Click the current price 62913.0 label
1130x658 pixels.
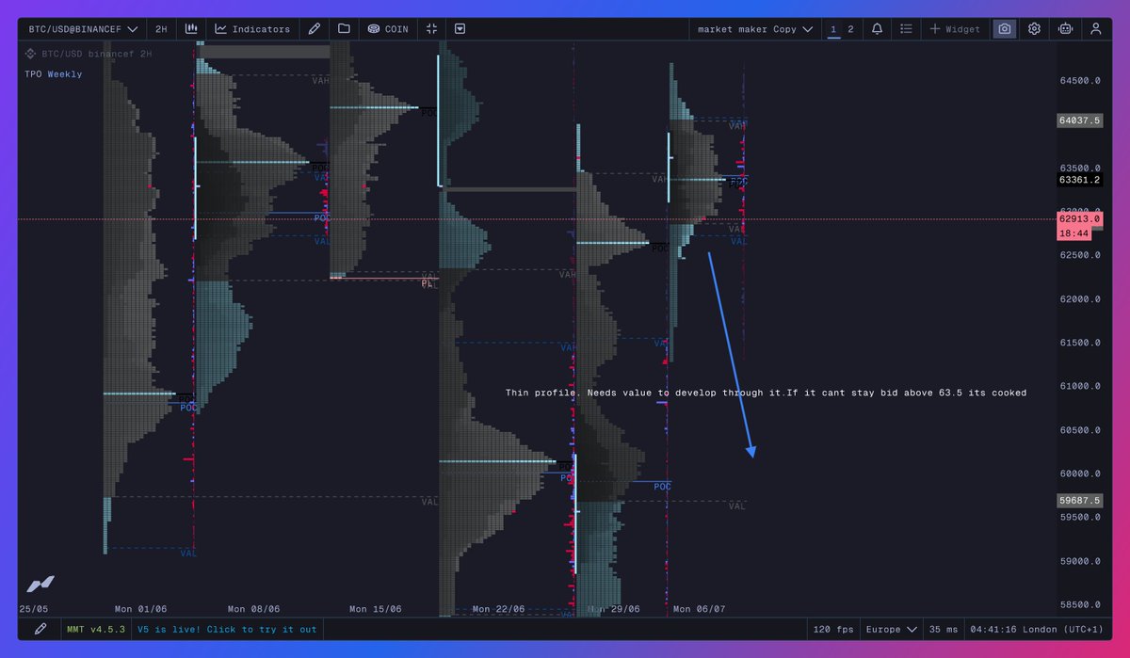[1080, 219]
